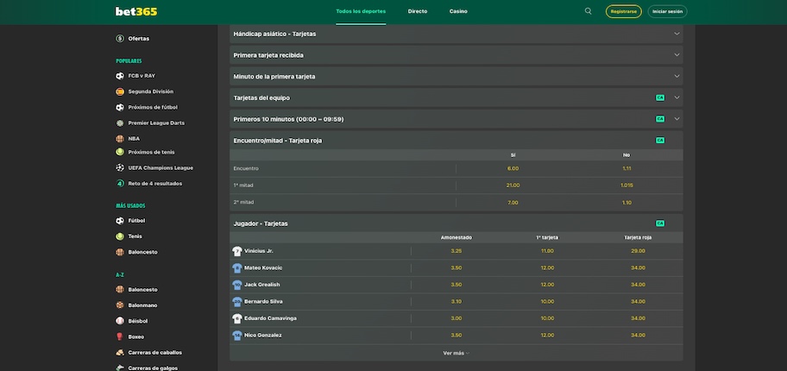Select Bernardo Silva 1ª tarjeta 10.00
The image size is (787, 371).
point(547,302)
